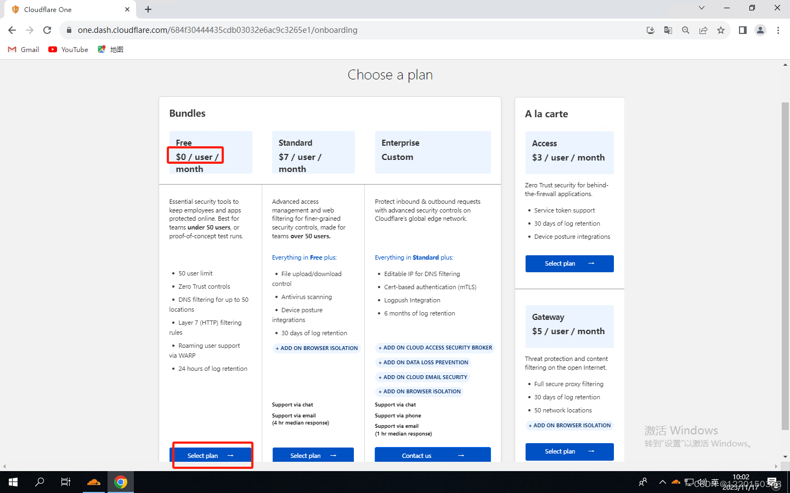Select the Free bundle plan button

[x=211, y=455]
